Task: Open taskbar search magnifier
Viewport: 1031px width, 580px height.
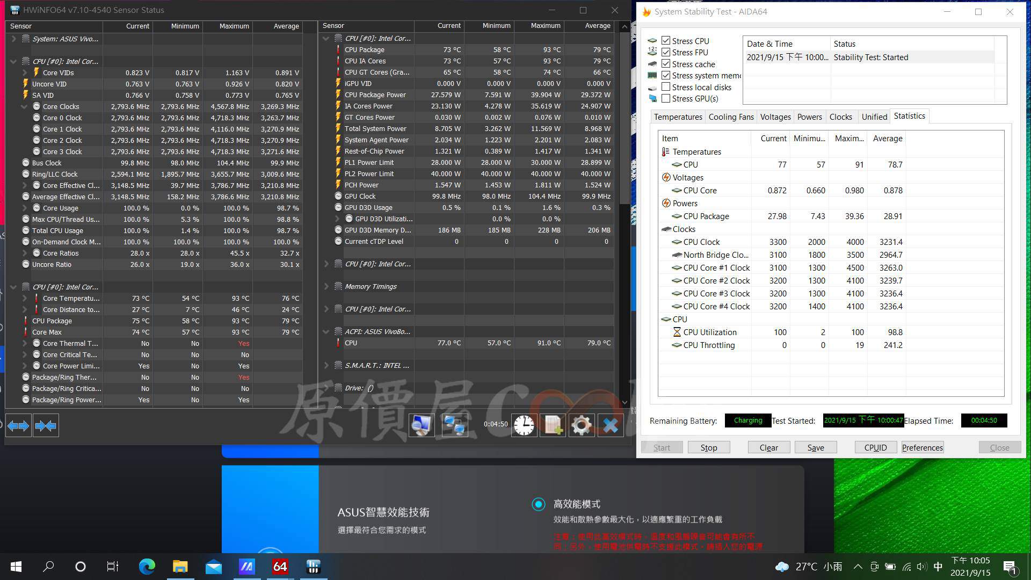Action: click(48, 567)
